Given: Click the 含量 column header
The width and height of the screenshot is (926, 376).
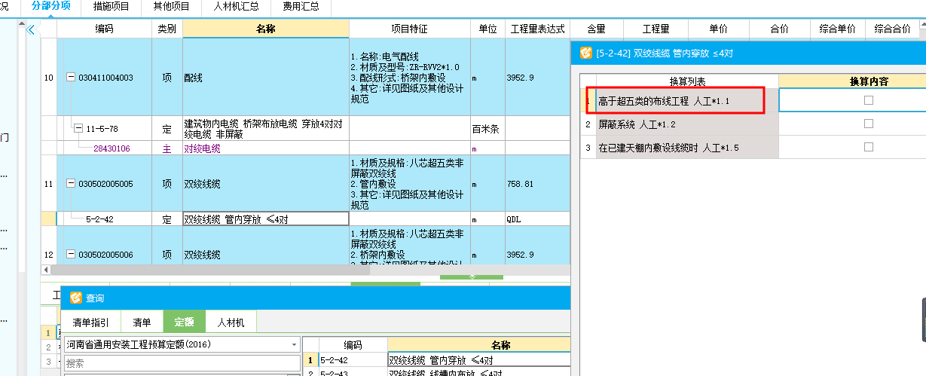Looking at the screenshot, I should point(596,29).
